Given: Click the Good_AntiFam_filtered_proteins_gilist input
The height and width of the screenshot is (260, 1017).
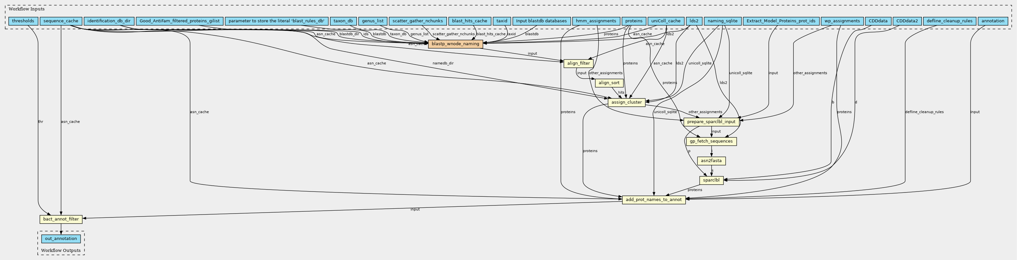Looking at the screenshot, I should point(180,21).
